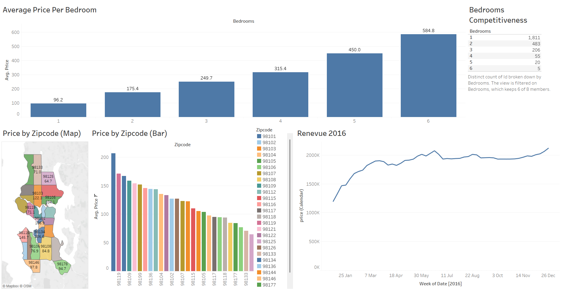Click the 1-bedroom bar labeled 96.2
The width and height of the screenshot is (563, 290).
tap(58, 110)
